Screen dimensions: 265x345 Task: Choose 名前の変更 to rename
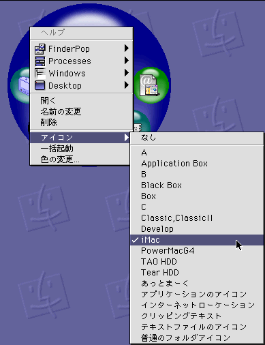81,112
